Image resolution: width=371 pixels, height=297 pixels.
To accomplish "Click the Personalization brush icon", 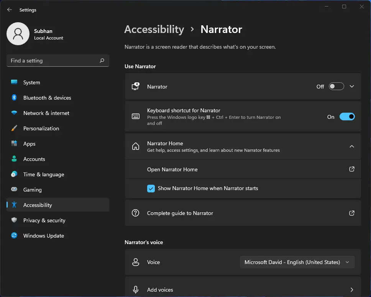I will [14, 128].
